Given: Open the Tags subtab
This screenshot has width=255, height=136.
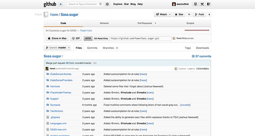Looking at the screenshot, I should coord(188,48).
